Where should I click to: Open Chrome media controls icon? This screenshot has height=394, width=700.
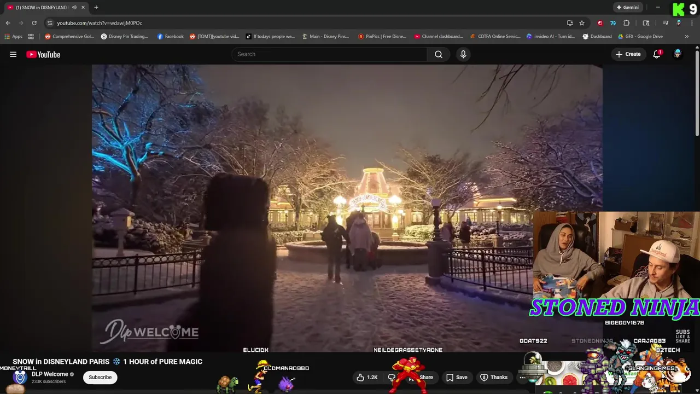[666, 23]
